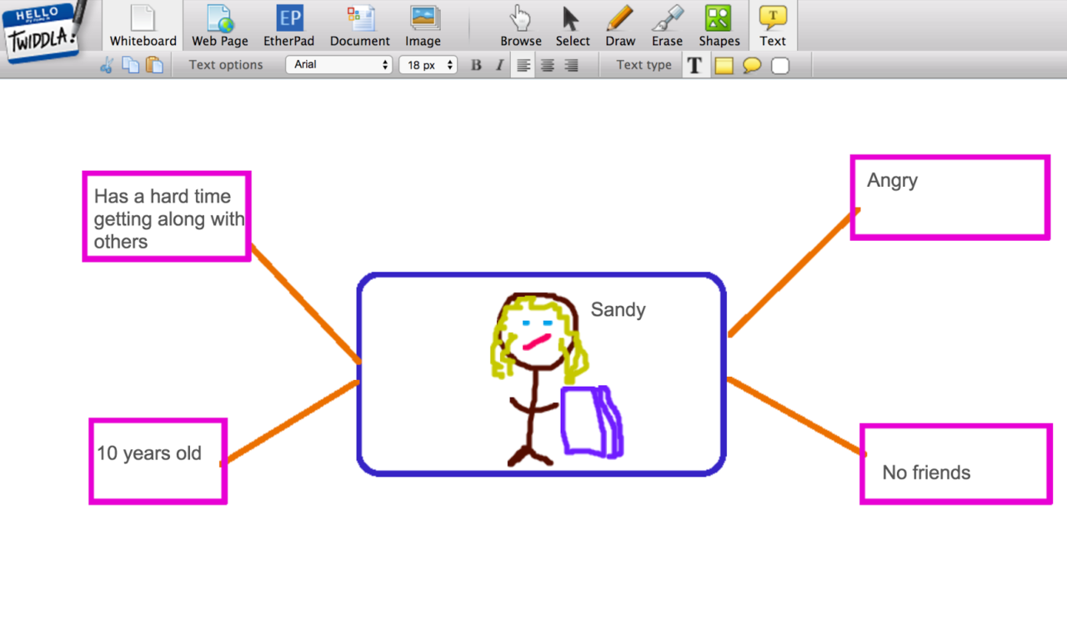Choose the Erase tool
Viewport: 1067px width, 640px height.
point(667,26)
